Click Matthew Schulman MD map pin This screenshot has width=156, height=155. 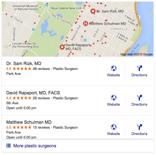(86, 24)
